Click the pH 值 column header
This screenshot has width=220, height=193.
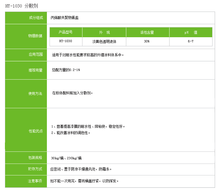(x=190, y=32)
